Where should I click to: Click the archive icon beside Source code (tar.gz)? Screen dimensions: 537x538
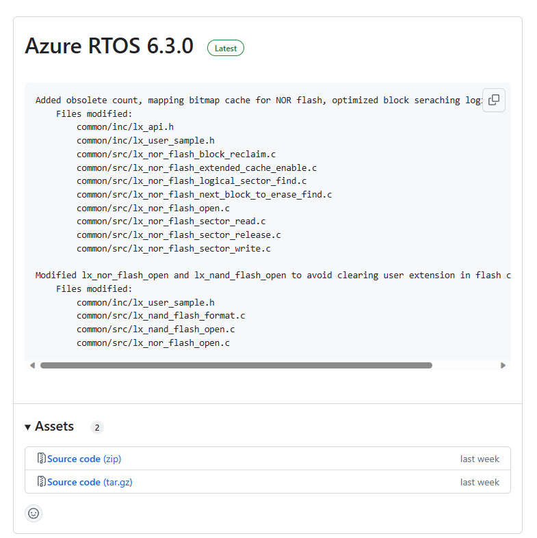coord(41,481)
